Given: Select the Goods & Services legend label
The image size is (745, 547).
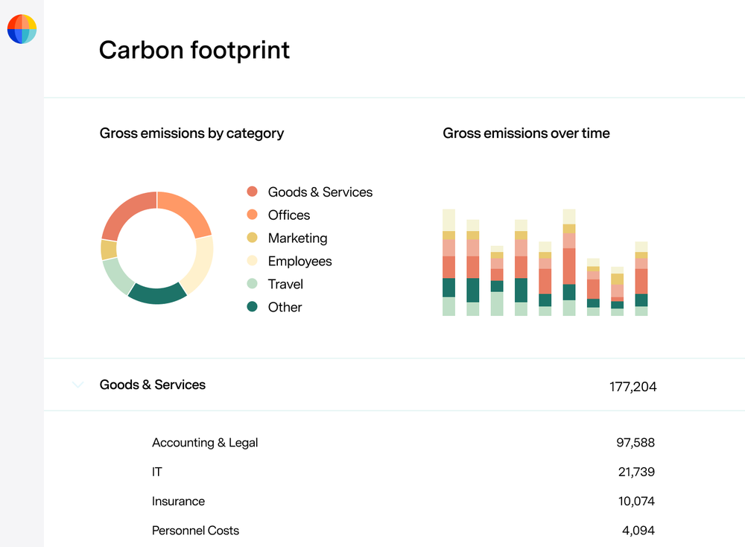Looking at the screenshot, I should 320,192.
